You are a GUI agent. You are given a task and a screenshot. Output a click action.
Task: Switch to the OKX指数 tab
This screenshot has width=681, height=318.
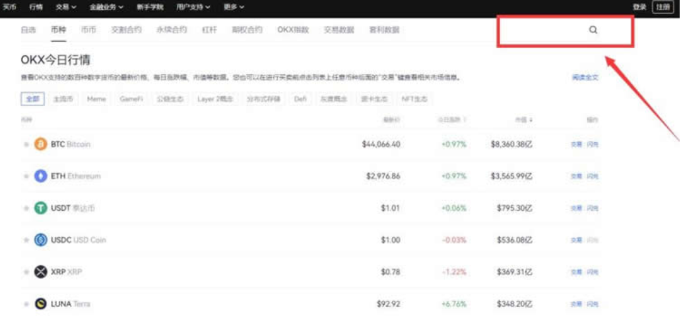click(x=293, y=30)
